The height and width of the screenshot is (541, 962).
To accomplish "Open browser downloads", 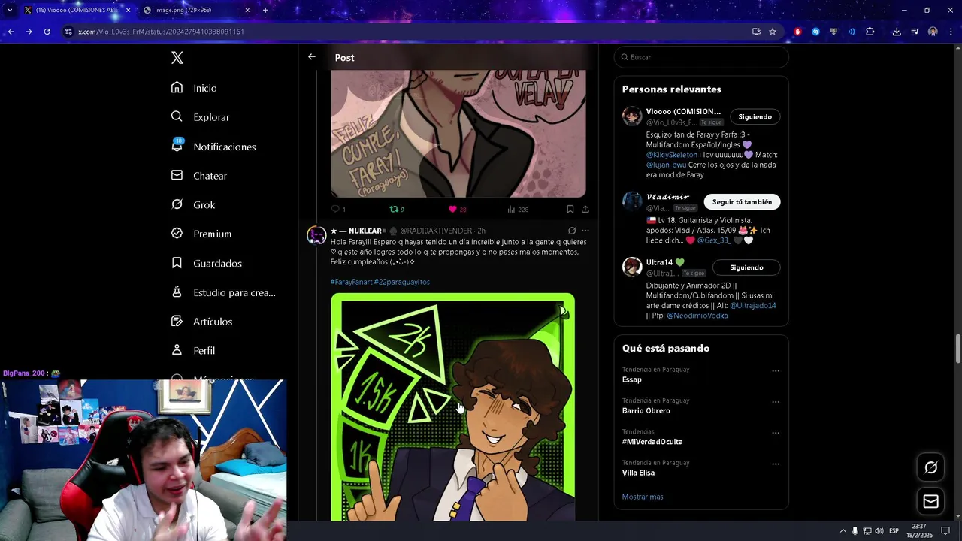I will 897,32.
